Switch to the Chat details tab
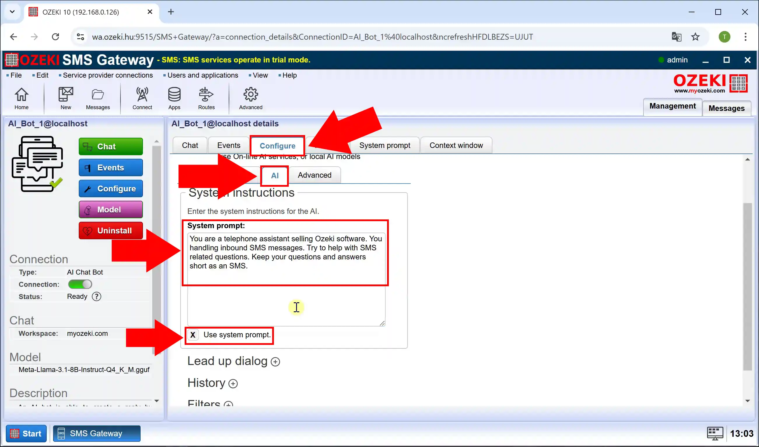Image resolution: width=759 pixels, height=447 pixels. [x=190, y=145]
